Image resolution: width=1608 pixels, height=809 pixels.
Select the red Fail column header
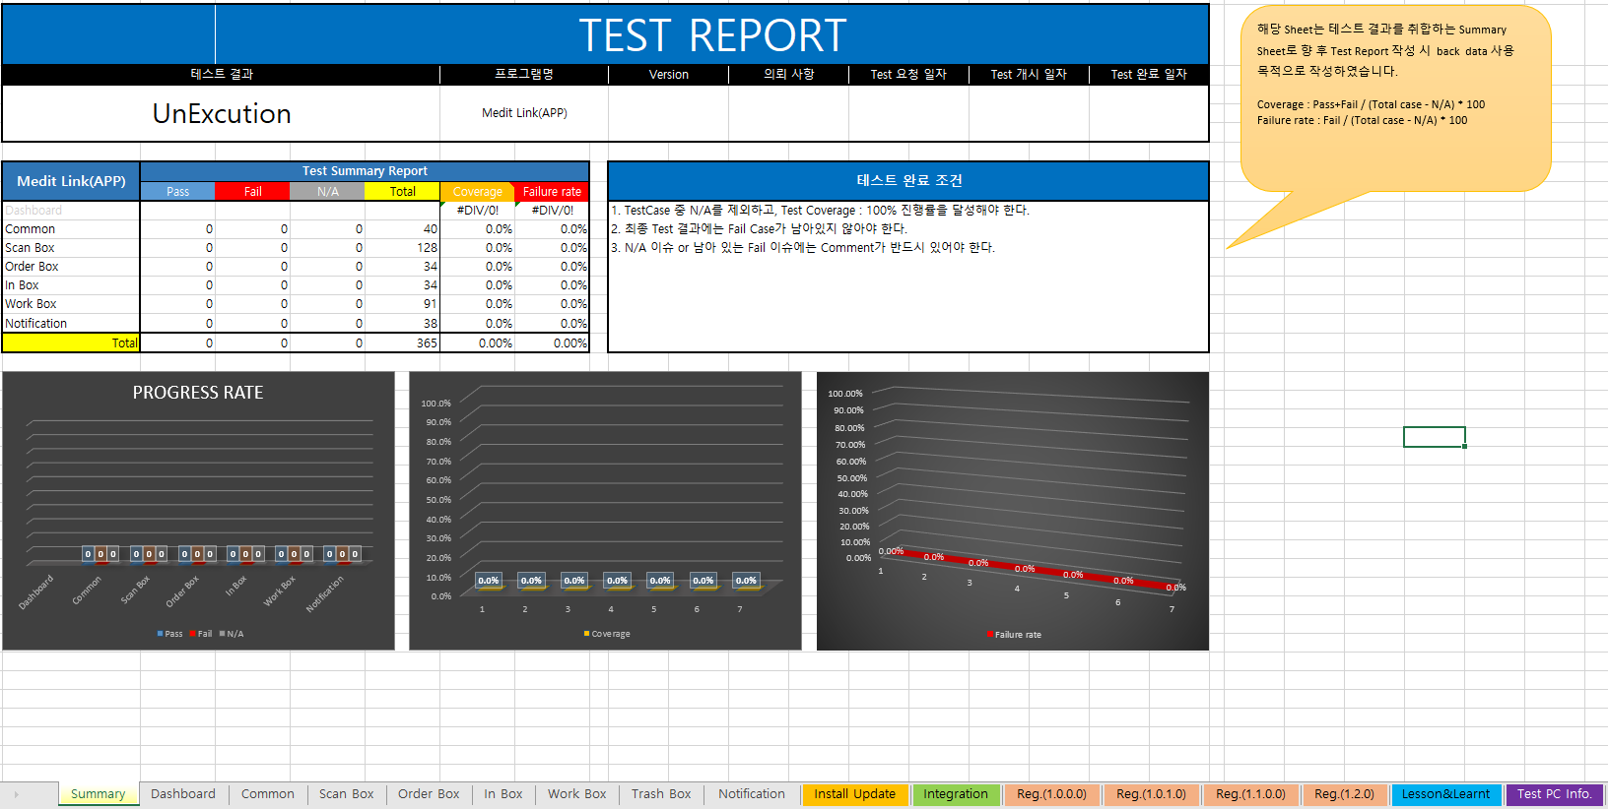tap(253, 192)
